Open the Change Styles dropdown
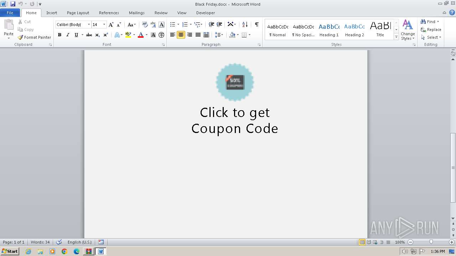 click(408, 30)
